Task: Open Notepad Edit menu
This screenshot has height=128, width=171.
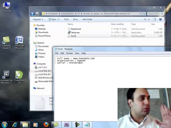Action: click(62, 53)
